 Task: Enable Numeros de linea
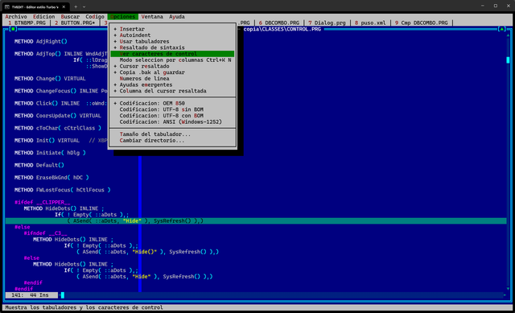172,79
